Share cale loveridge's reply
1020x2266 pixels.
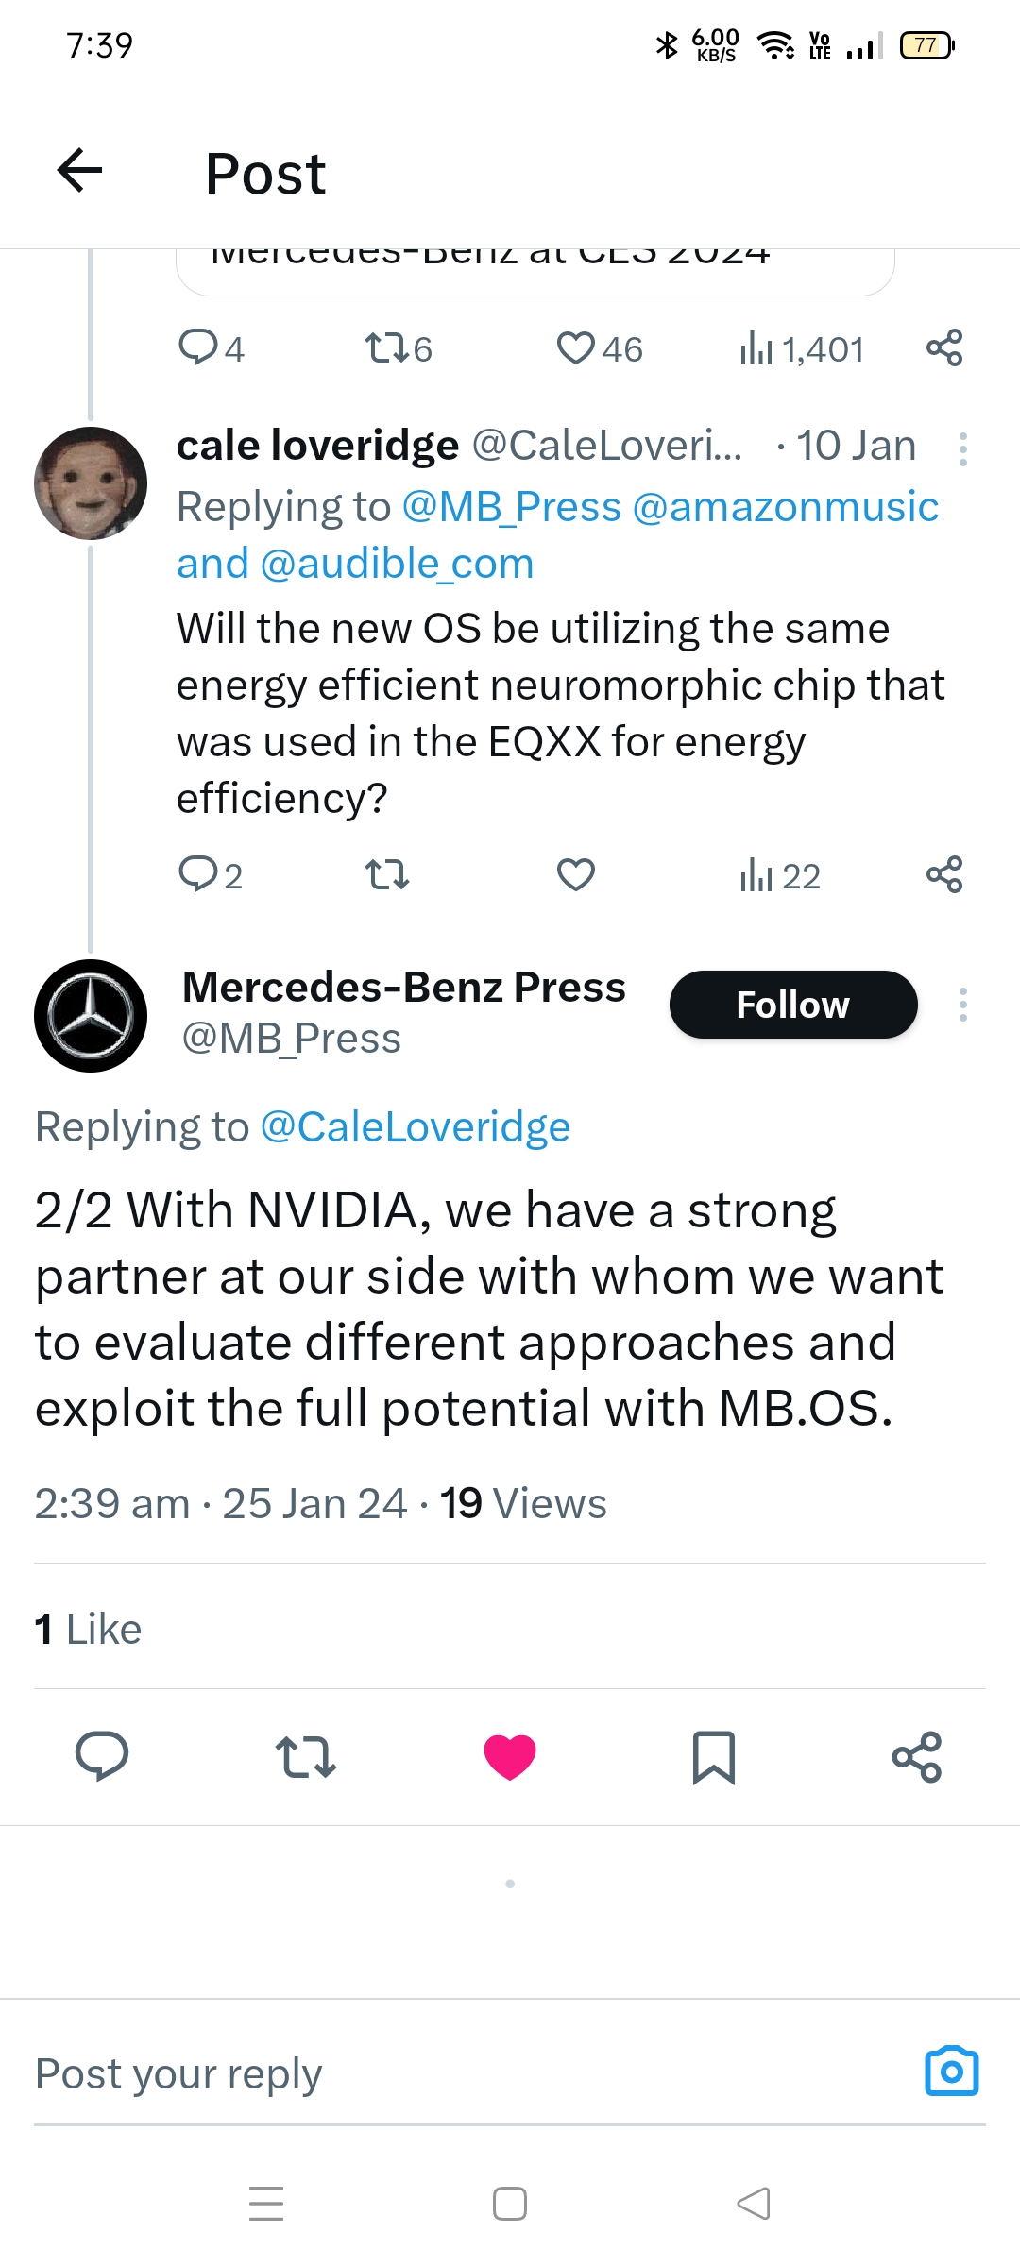[x=944, y=875]
